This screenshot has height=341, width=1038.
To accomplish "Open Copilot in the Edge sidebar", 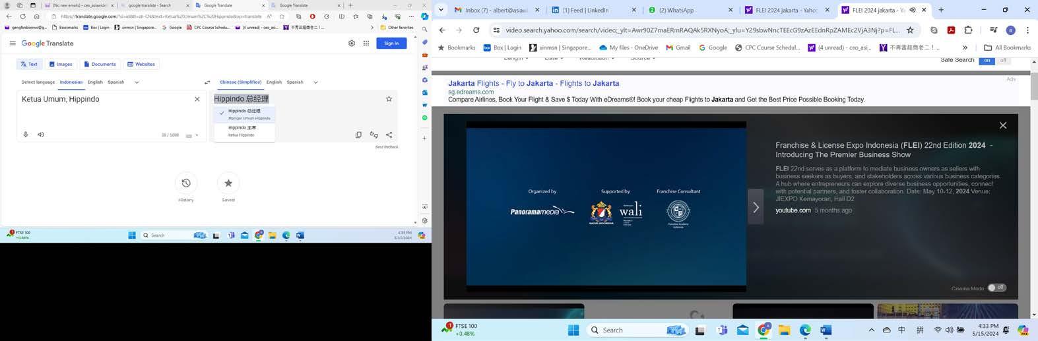I will pos(425,16).
